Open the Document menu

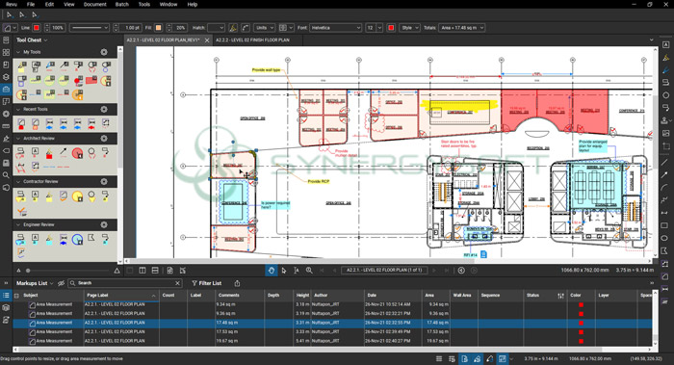[x=95, y=4]
